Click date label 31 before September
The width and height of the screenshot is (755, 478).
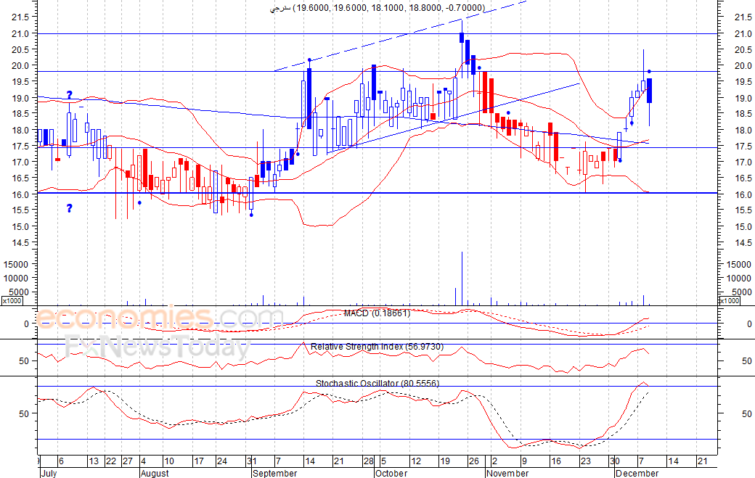(252, 461)
